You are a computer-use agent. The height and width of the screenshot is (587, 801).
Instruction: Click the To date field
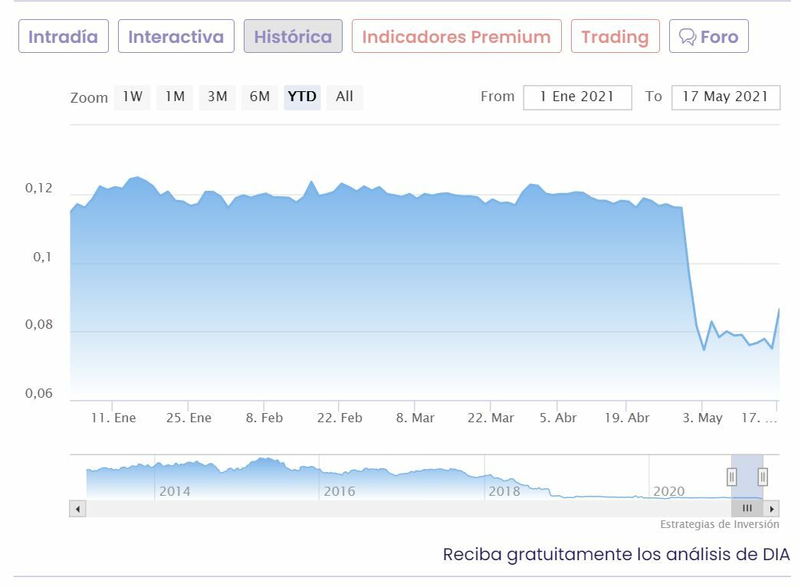coord(725,97)
